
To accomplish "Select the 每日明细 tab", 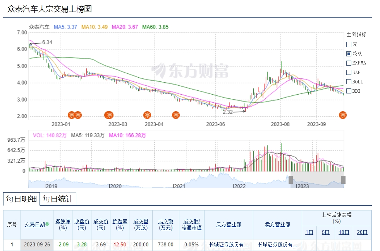I will coord(21,199).
